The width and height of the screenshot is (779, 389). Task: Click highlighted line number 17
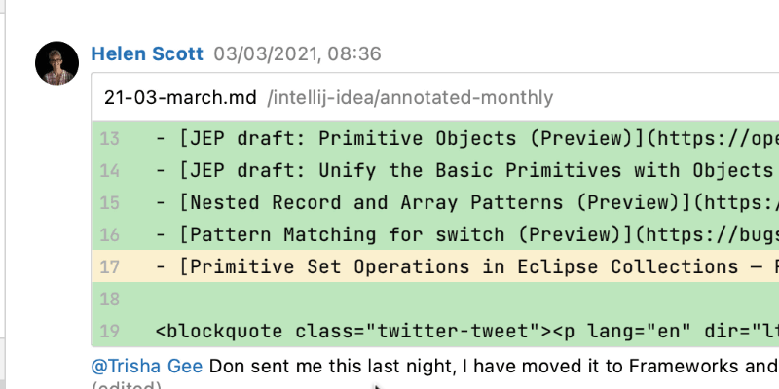point(109,267)
